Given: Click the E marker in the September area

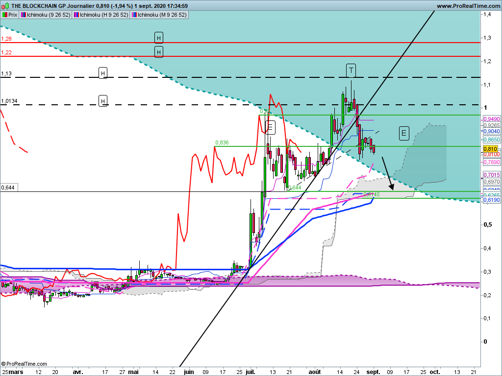Looking at the screenshot, I should pos(404,133).
